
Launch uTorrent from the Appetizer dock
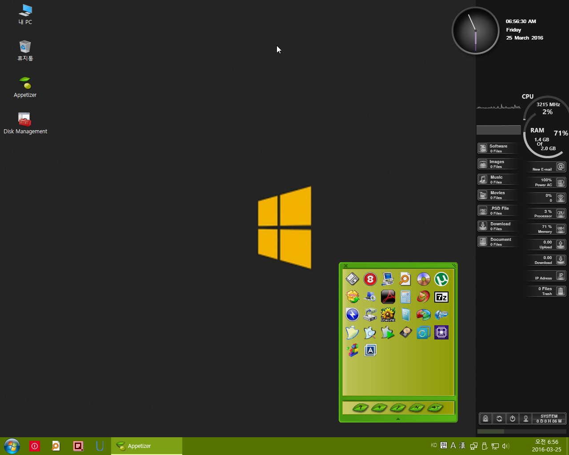point(441,279)
